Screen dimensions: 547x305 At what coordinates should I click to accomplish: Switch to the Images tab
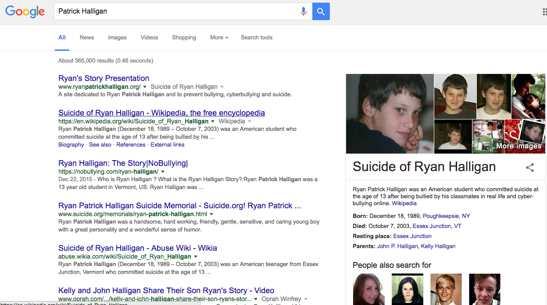pos(117,38)
